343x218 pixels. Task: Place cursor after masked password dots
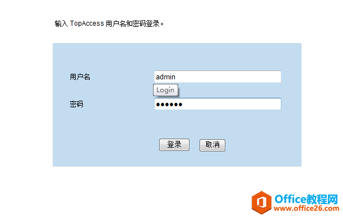point(183,105)
